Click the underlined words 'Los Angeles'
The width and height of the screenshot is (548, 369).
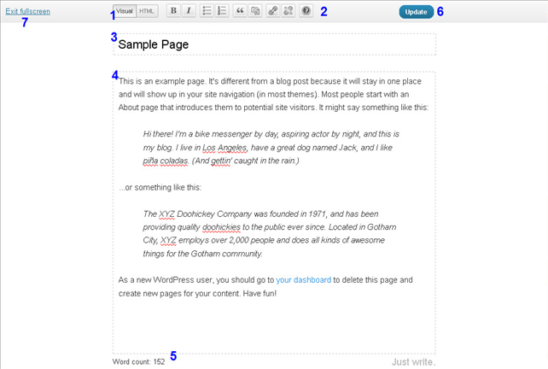coord(224,148)
